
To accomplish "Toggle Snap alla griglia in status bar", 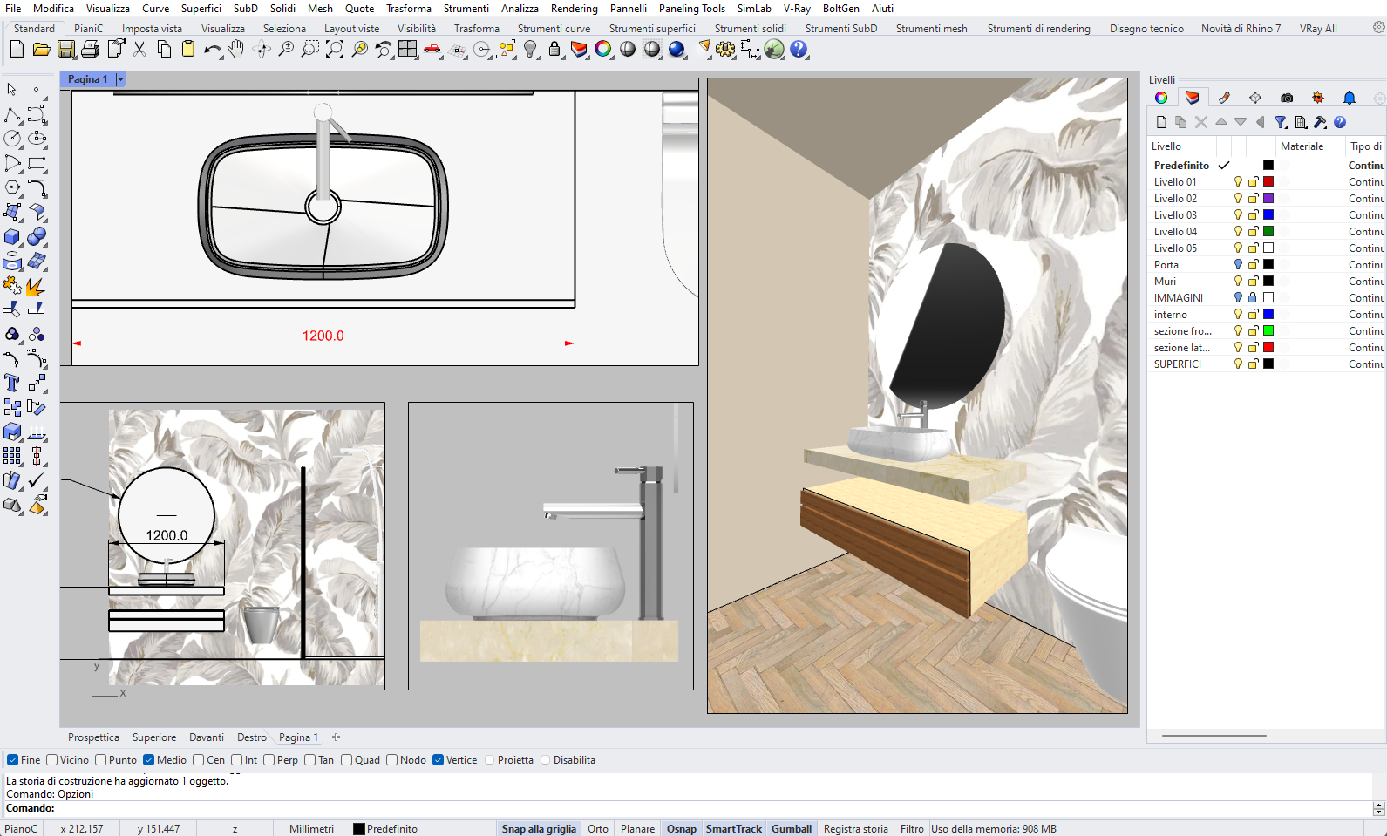I will pos(539,829).
